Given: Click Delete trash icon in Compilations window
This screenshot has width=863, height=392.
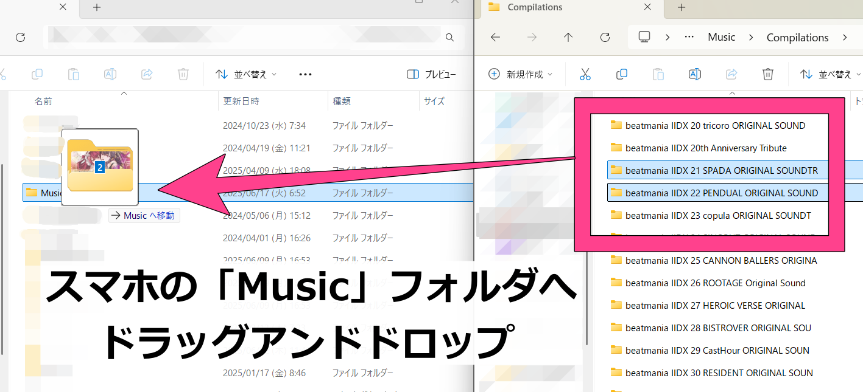Looking at the screenshot, I should (x=768, y=74).
